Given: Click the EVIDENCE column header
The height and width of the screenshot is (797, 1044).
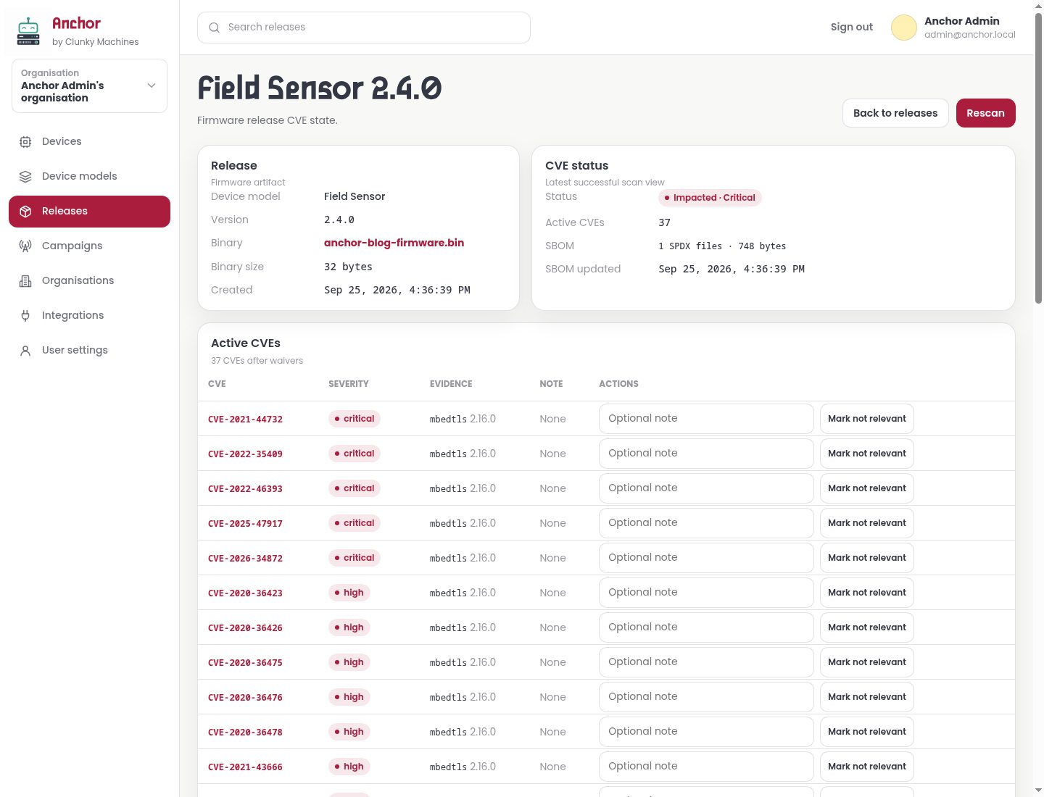Looking at the screenshot, I should (x=451, y=384).
